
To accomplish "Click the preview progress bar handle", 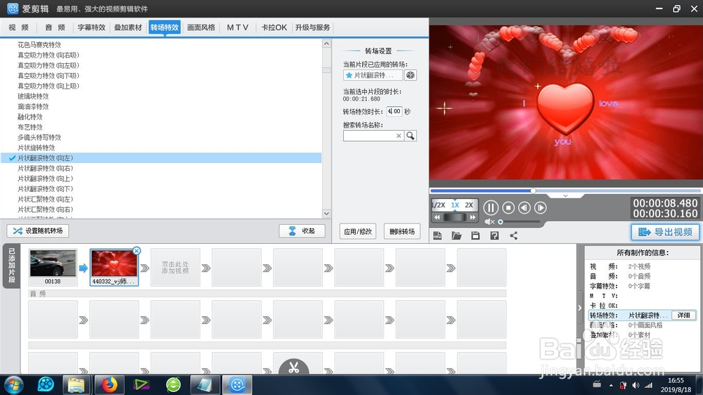I will pos(533,190).
